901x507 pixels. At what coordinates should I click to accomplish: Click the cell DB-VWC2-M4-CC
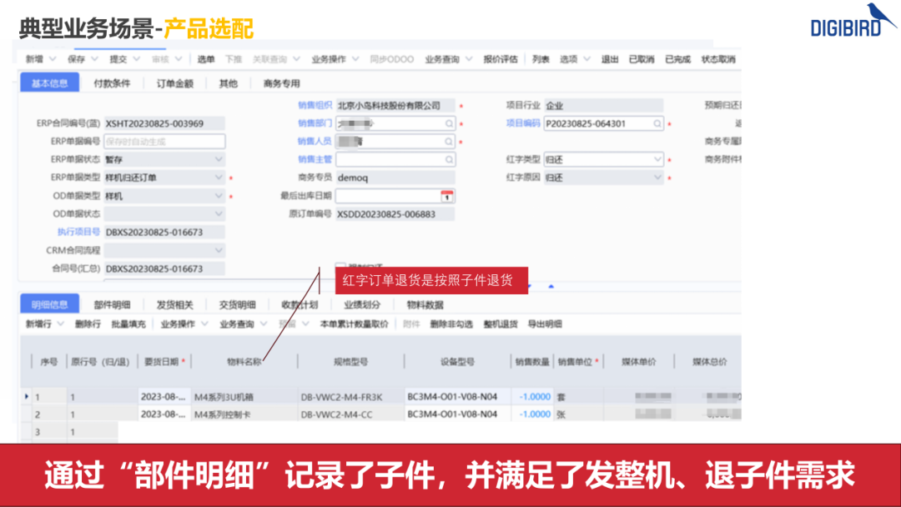[351, 414]
